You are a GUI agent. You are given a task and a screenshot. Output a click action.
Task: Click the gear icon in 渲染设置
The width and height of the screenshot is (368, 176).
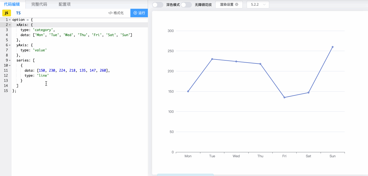tap(237, 5)
